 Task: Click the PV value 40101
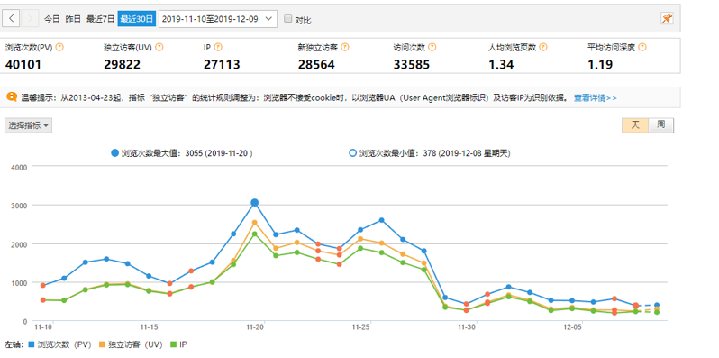tap(23, 65)
